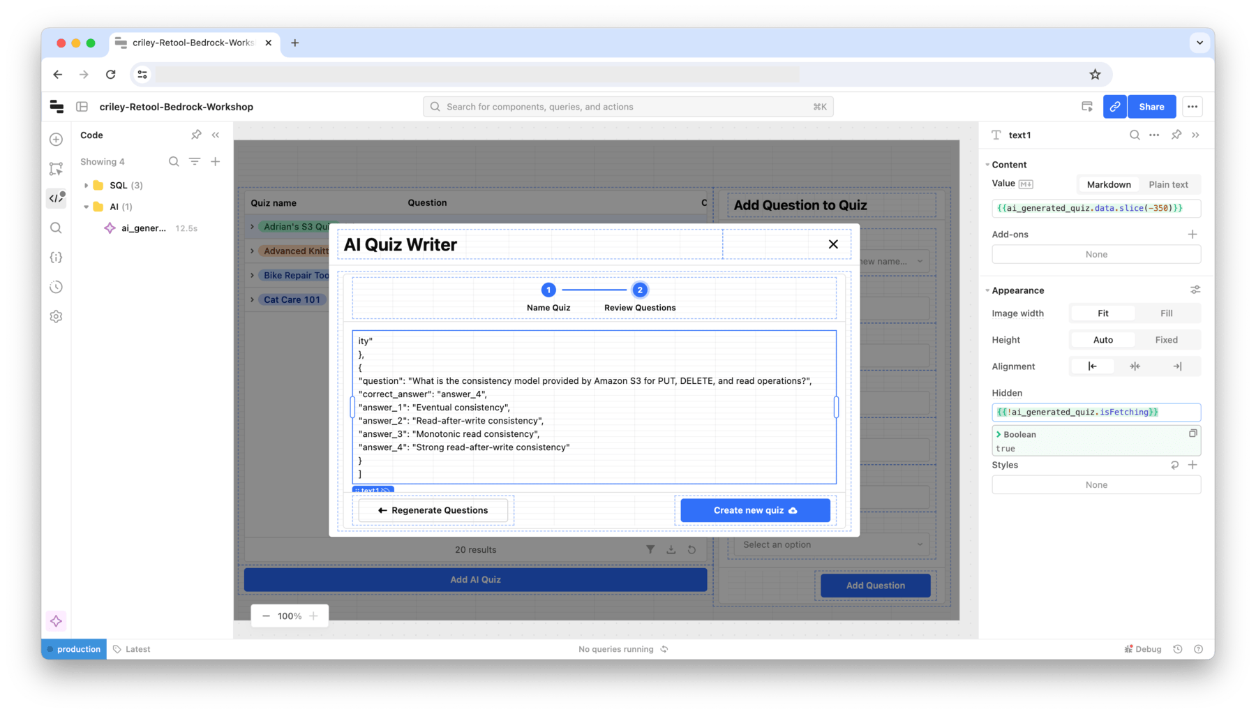Add a new code query with plus
This screenshot has height=714, width=1256.
pyautogui.click(x=216, y=161)
